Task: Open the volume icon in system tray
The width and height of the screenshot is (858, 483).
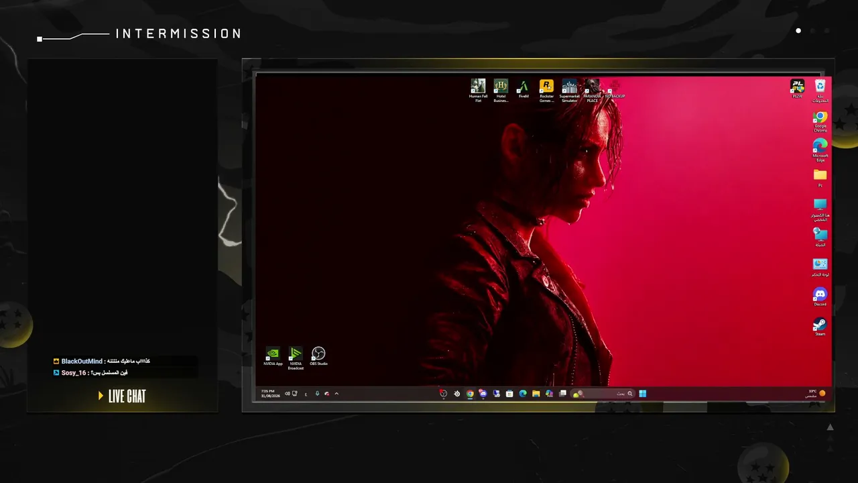Action: (x=288, y=394)
